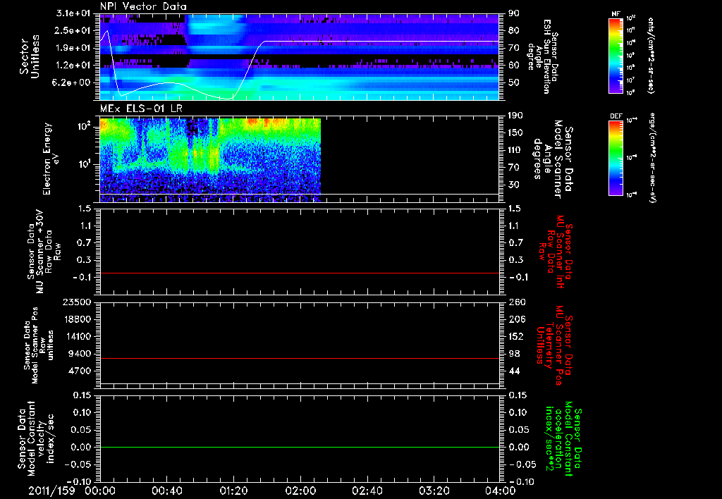Click the 260 telemetry axis value

517,302
